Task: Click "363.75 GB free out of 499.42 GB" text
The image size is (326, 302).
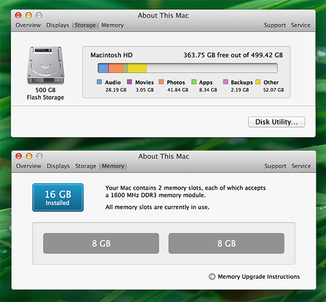Action: pyautogui.click(x=233, y=55)
